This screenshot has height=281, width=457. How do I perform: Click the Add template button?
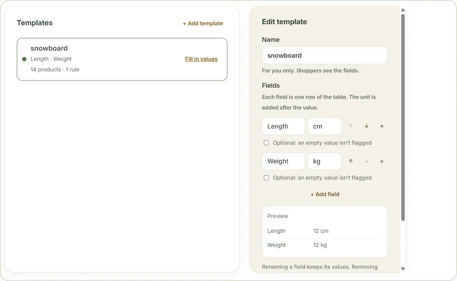[203, 23]
